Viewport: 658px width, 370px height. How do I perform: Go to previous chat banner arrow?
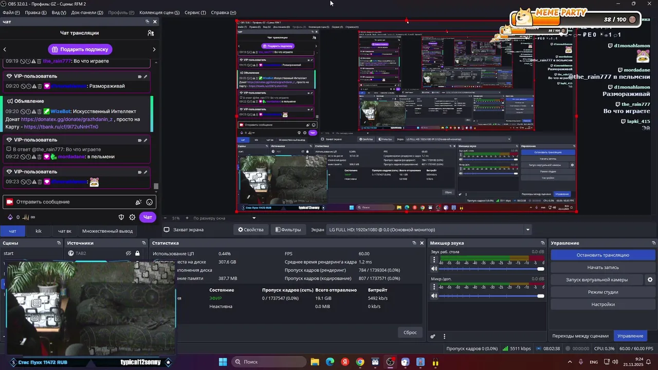click(5, 49)
